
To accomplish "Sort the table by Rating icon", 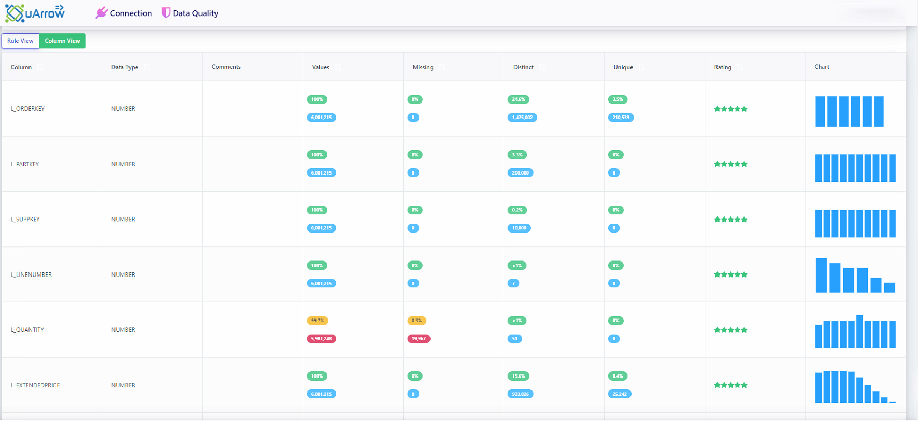I will pyautogui.click(x=740, y=67).
